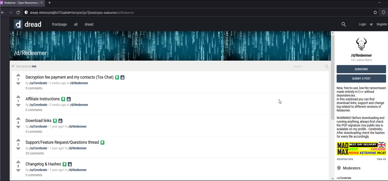Bookmark the page using the star icon
388x181 pixels.
tap(375, 12)
